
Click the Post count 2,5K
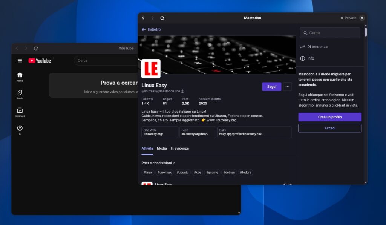pyautogui.click(x=185, y=101)
